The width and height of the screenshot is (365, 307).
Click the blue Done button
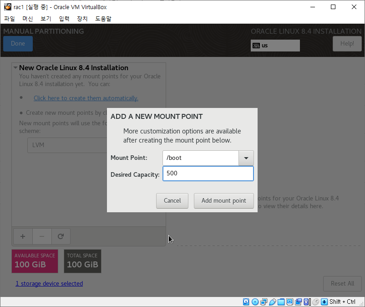point(18,44)
